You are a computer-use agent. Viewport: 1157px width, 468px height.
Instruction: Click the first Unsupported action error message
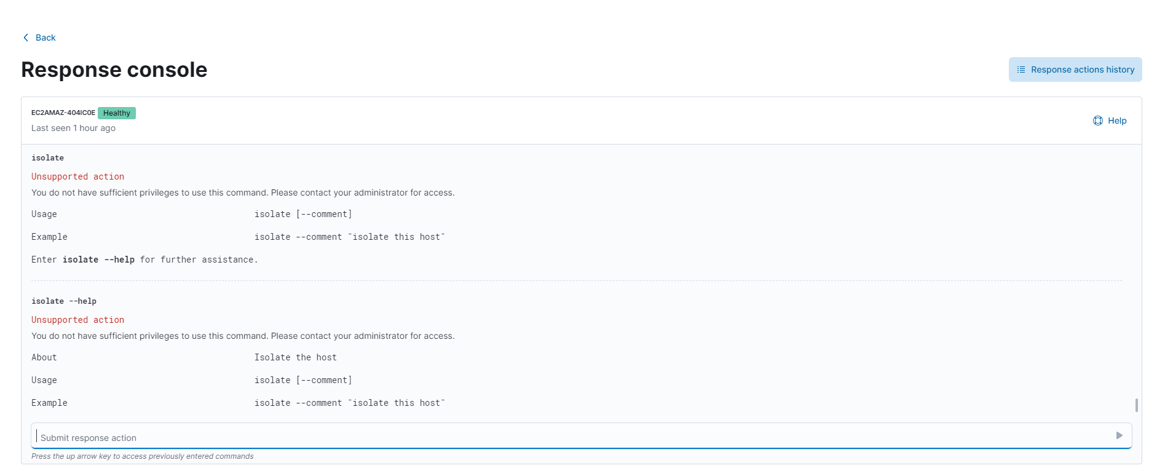click(77, 176)
